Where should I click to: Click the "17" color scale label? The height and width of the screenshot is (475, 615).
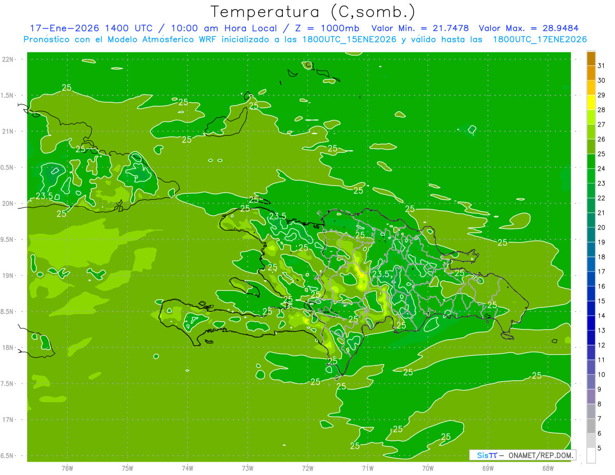point(602,271)
